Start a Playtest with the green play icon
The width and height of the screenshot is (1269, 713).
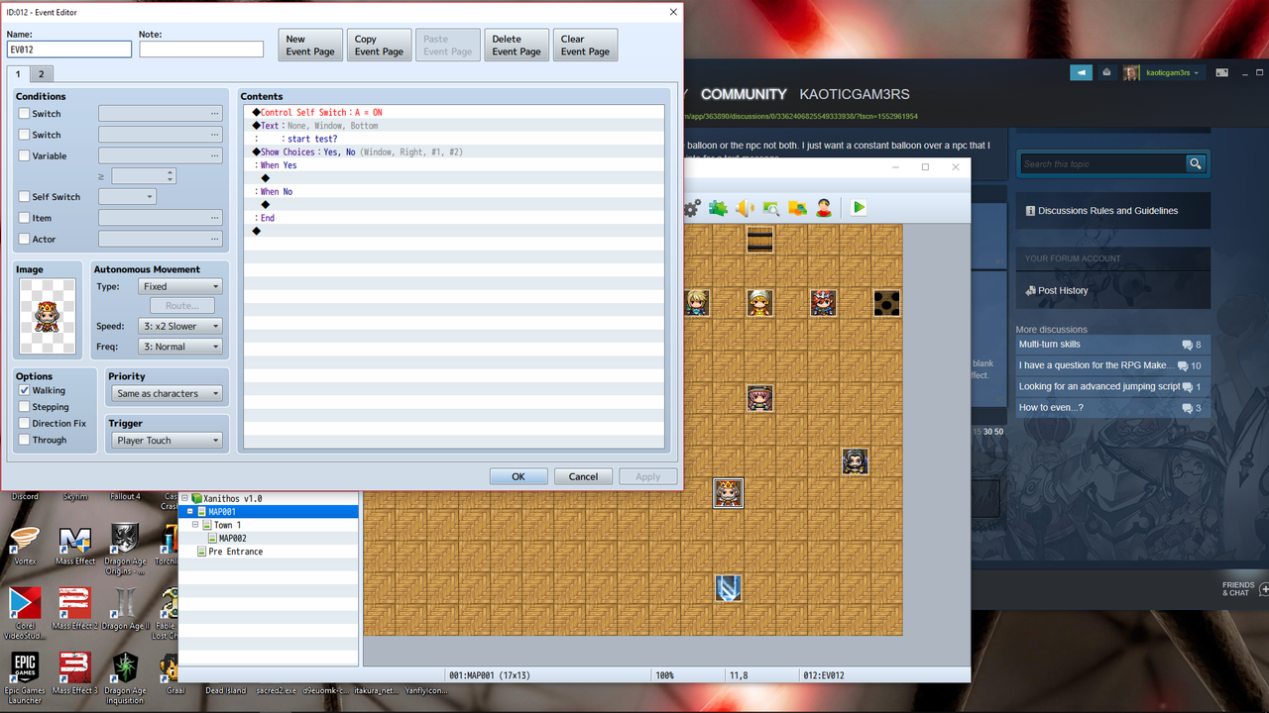857,208
